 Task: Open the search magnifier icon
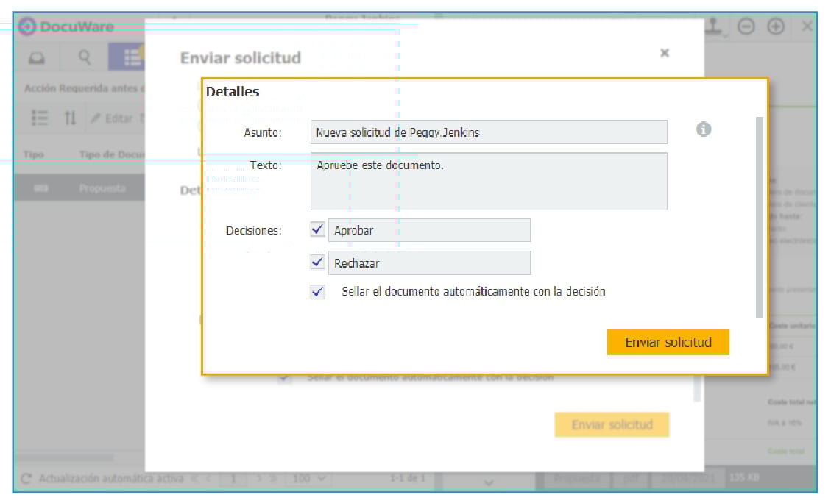(85, 57)
